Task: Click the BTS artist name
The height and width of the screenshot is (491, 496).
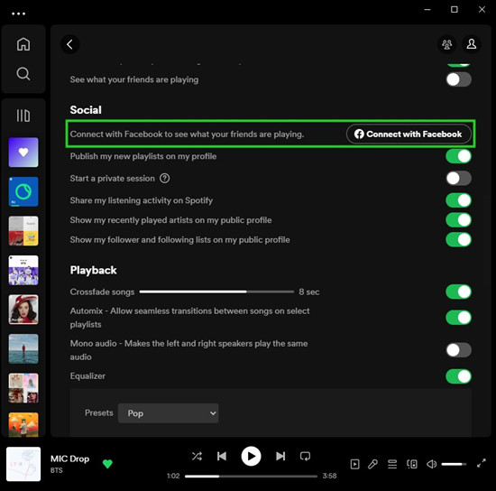Action: (56, 470)
